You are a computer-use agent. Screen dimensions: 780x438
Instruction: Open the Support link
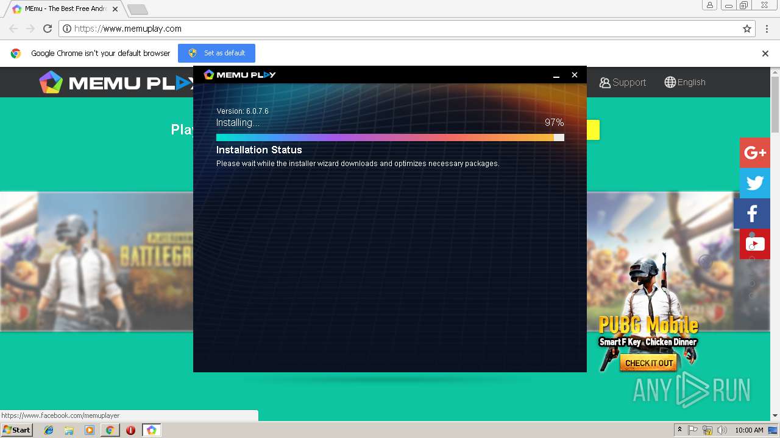tap(622, 82)
